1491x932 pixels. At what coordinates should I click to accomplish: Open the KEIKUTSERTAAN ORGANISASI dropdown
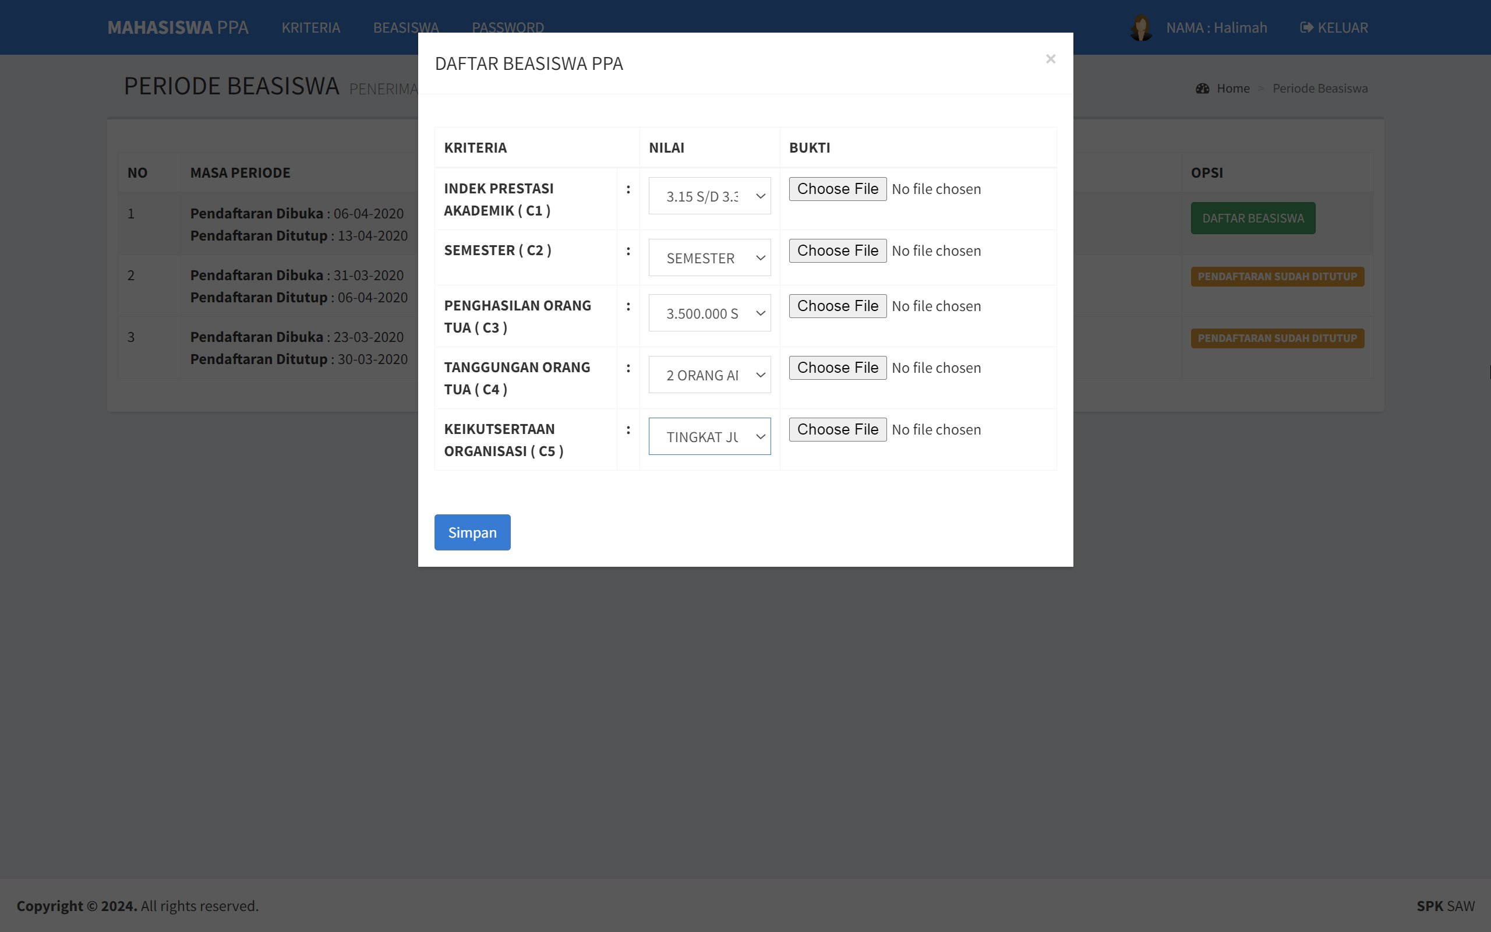[709, 436]
